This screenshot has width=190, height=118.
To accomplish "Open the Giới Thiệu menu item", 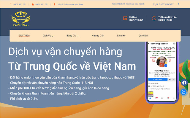I will 24,35.
